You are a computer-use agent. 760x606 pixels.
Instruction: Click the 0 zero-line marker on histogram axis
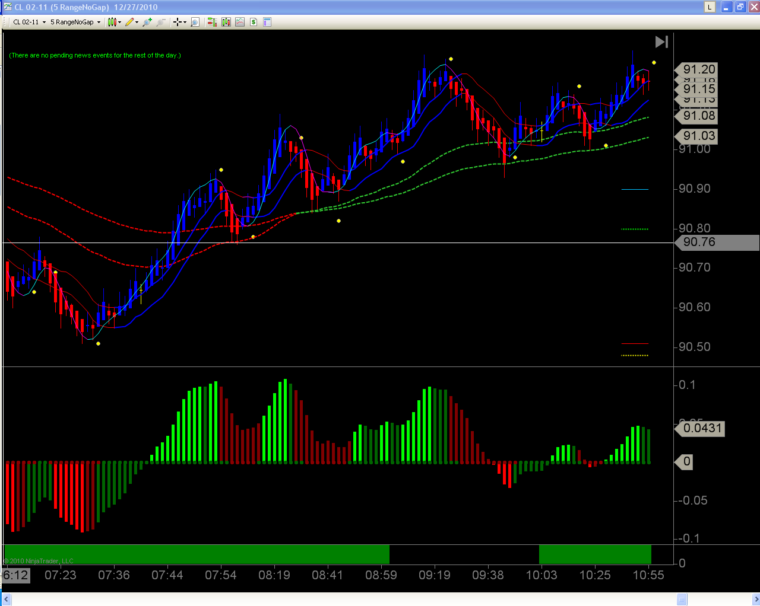click(x=685, y=461)
